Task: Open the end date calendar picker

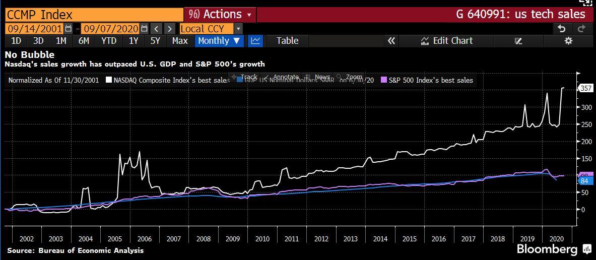Action: 144,29
